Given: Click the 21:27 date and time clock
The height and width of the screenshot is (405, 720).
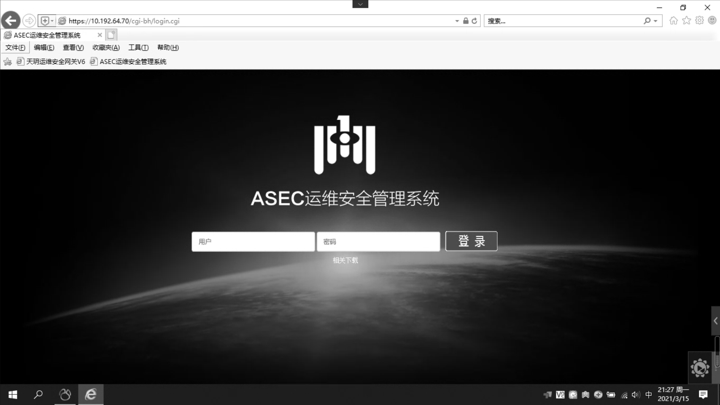Looking at the screenshot, I should coord(673,394).
